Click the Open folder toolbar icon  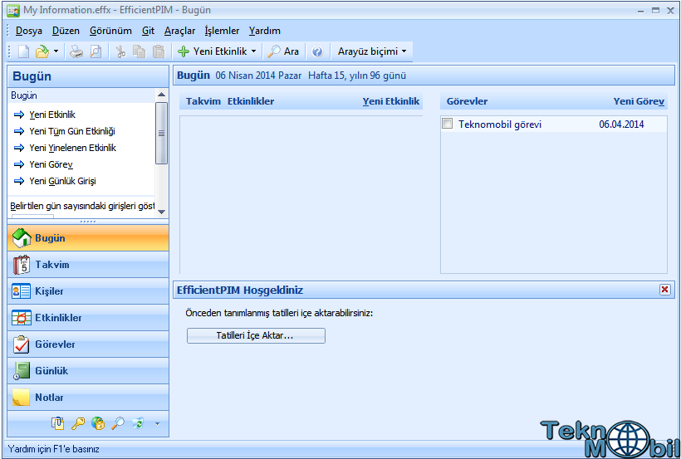42,51
